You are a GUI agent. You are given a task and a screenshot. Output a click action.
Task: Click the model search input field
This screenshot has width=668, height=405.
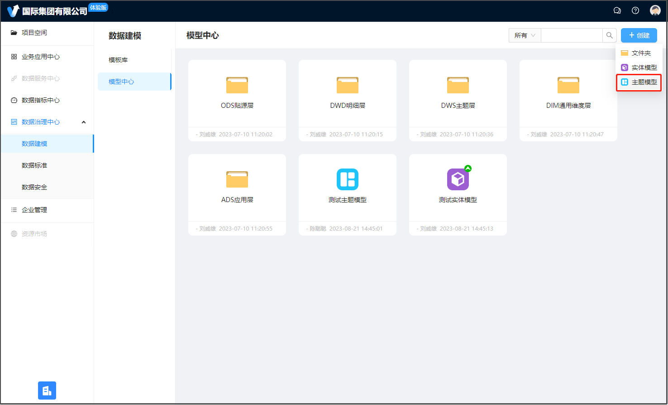571,35
